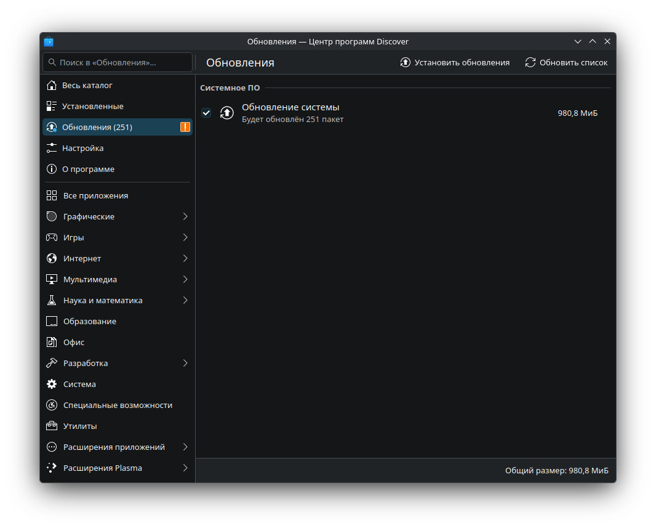The height and width of the screenshot is (530, 656).
Task: Click the orange warning badge on Обновления
Action: [x=185, y=127]
